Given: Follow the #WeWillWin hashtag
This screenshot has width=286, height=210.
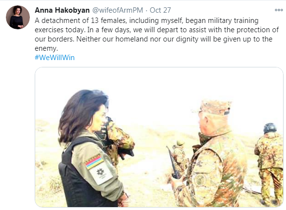Looking at the screenshot, I should pos(55,58).
